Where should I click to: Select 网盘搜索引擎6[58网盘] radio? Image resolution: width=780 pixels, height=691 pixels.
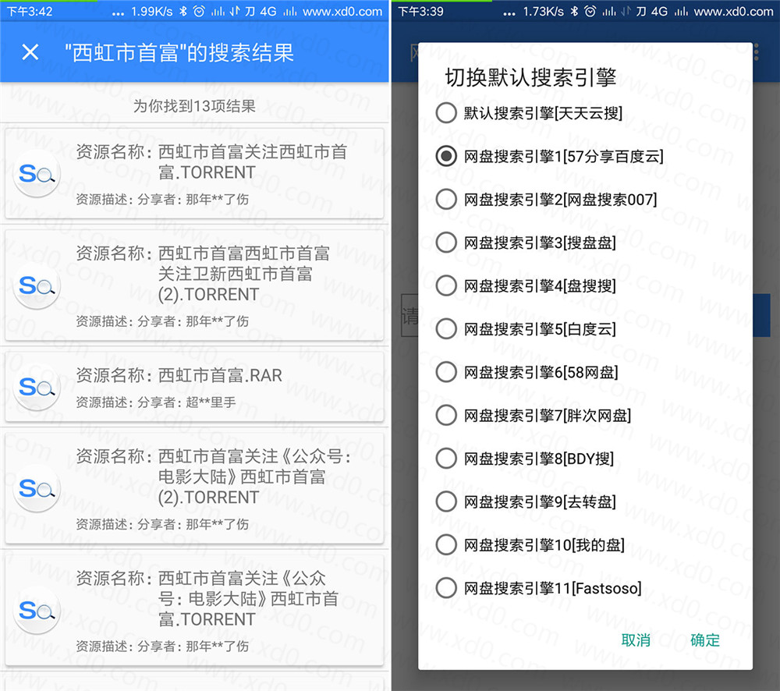point(527,372)
